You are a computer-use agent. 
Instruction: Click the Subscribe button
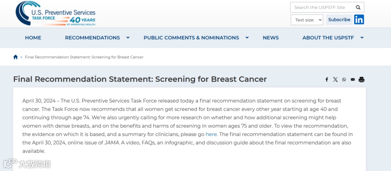(339, 19)
